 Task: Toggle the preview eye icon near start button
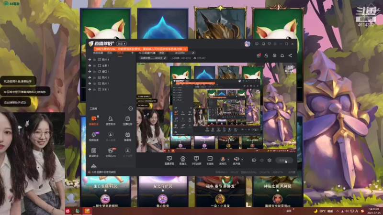tap(262, 160)
